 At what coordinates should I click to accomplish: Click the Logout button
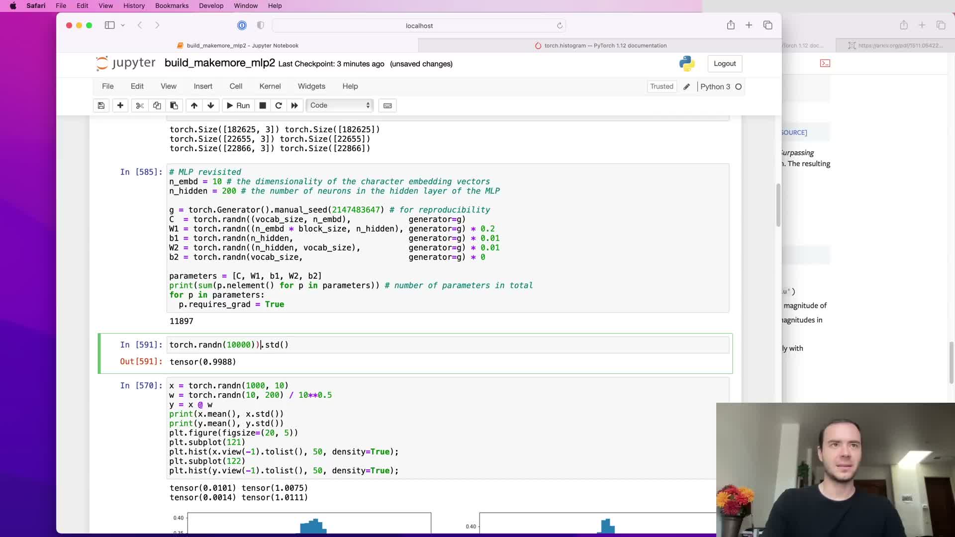click(x=724, y=64)
